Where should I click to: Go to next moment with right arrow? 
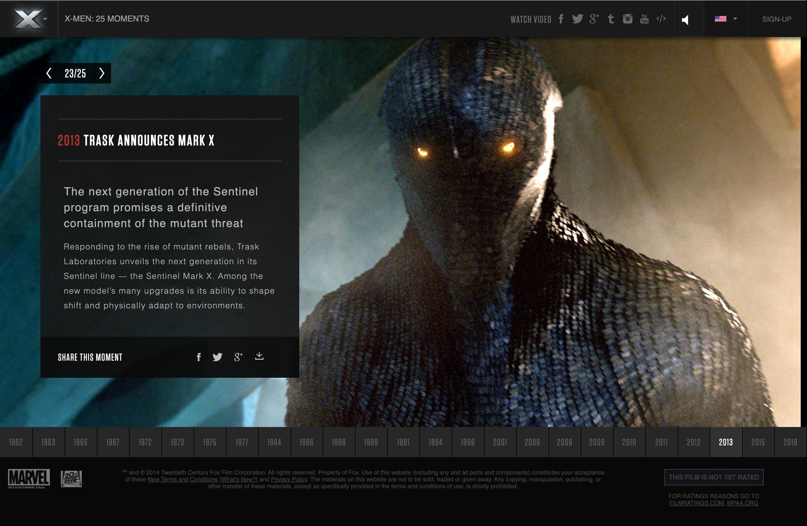pos(102,73)
